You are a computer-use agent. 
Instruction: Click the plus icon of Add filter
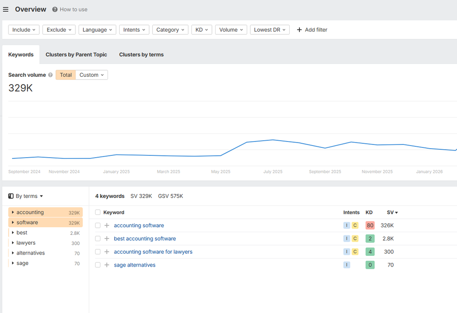tap(299, 30)
